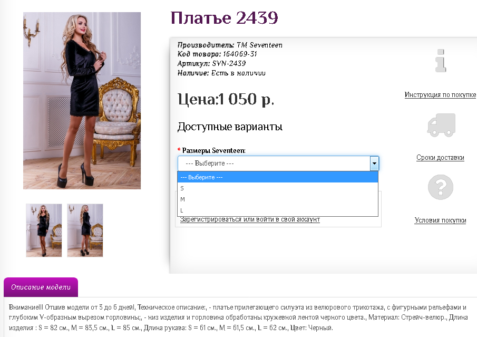Click the Платье 2439 product title
This screenshot has height=337, width=477.
click(224, 17)
